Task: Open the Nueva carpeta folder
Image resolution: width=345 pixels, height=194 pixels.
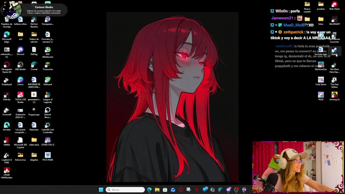Action: tap(307, 7)
